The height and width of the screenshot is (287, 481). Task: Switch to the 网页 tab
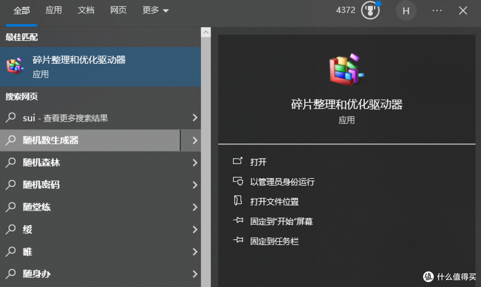pyautogui.click(x=118, y=10)
